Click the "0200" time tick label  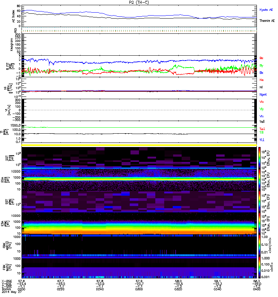[x=21, y=289]
